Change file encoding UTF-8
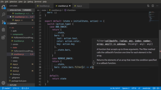 pos(134,88)
